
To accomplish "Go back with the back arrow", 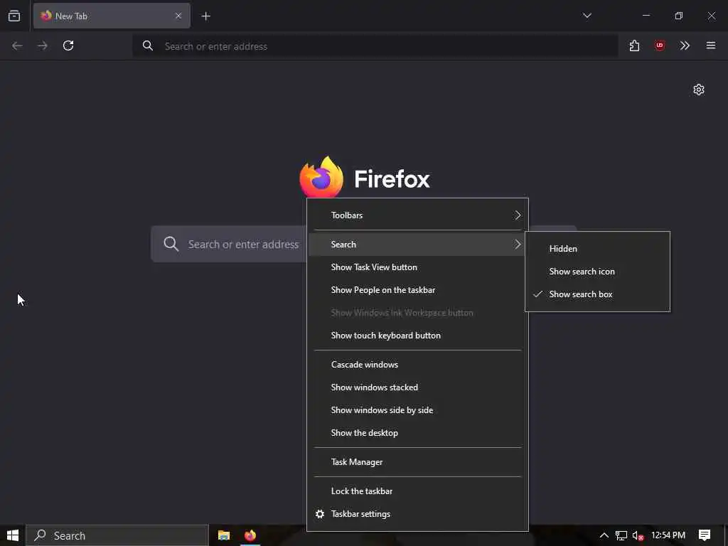I will [17, 45].
